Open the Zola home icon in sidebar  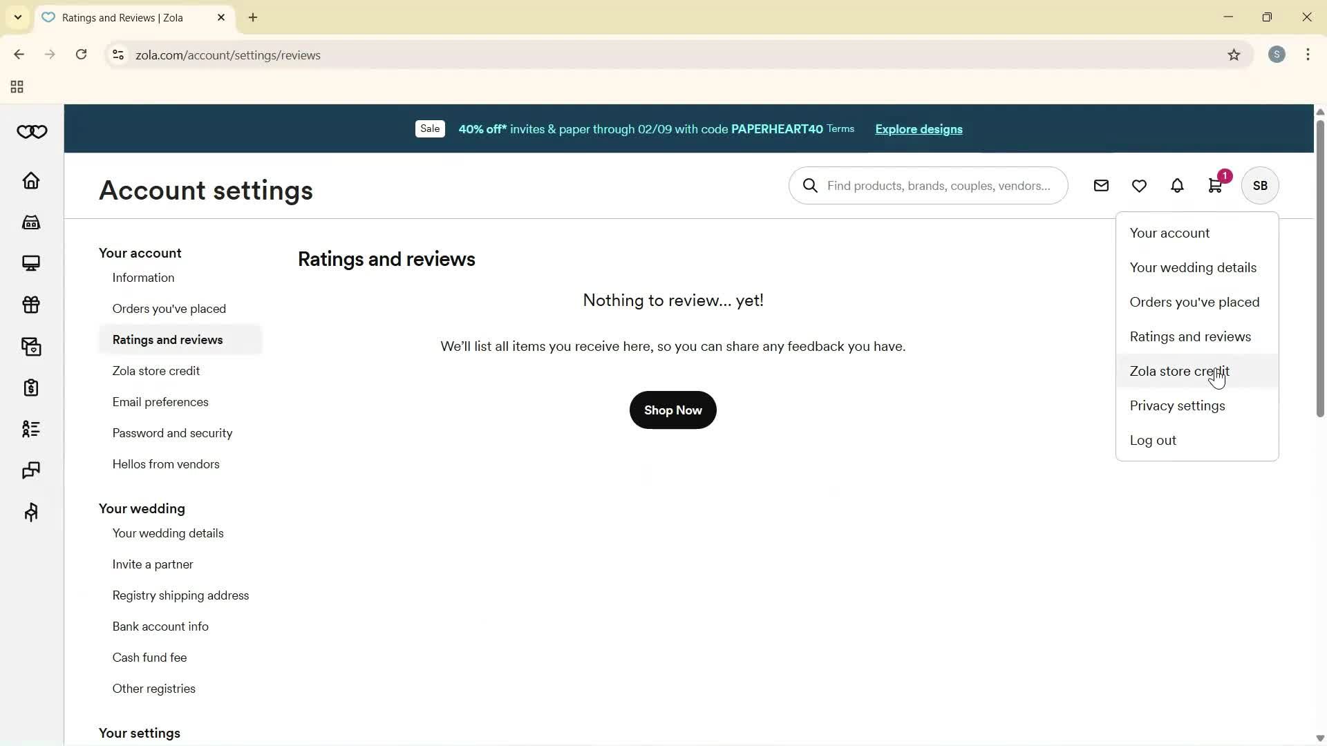coord(31,180)
